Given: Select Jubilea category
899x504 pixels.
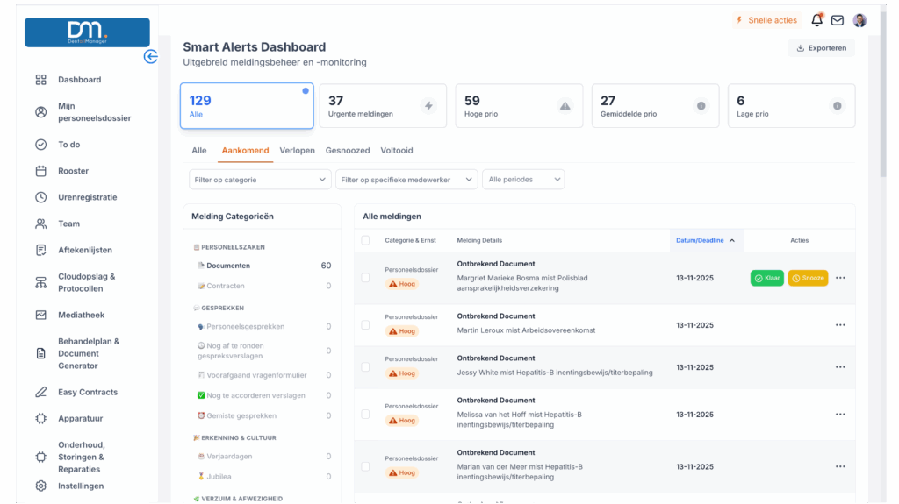Looking at the screenshot, I should click(263, 477).
